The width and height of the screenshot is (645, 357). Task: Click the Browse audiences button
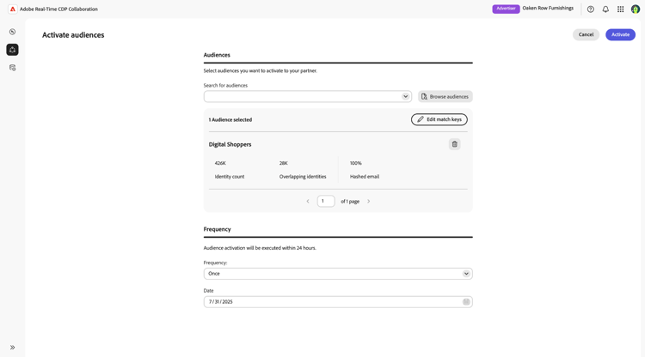click(x=445, y=97)
